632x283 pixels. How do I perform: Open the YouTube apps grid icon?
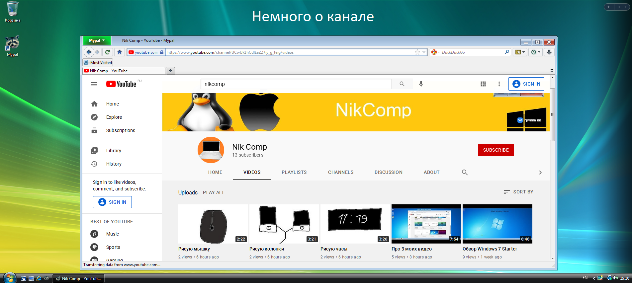(483, 84)
